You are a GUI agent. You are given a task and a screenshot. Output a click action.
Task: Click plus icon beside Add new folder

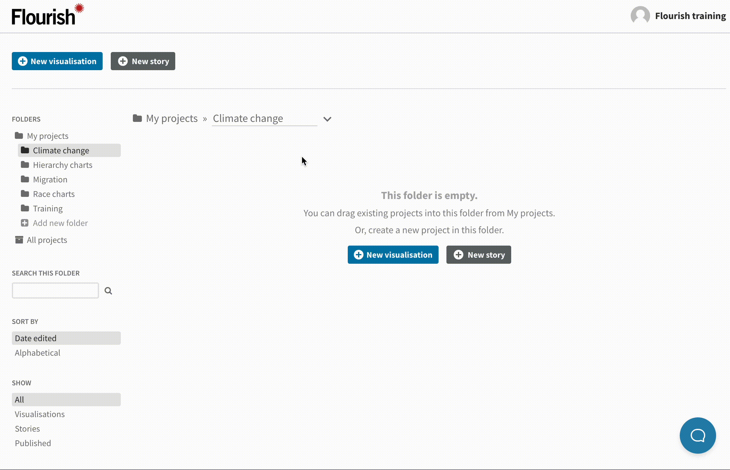(25, 223)
